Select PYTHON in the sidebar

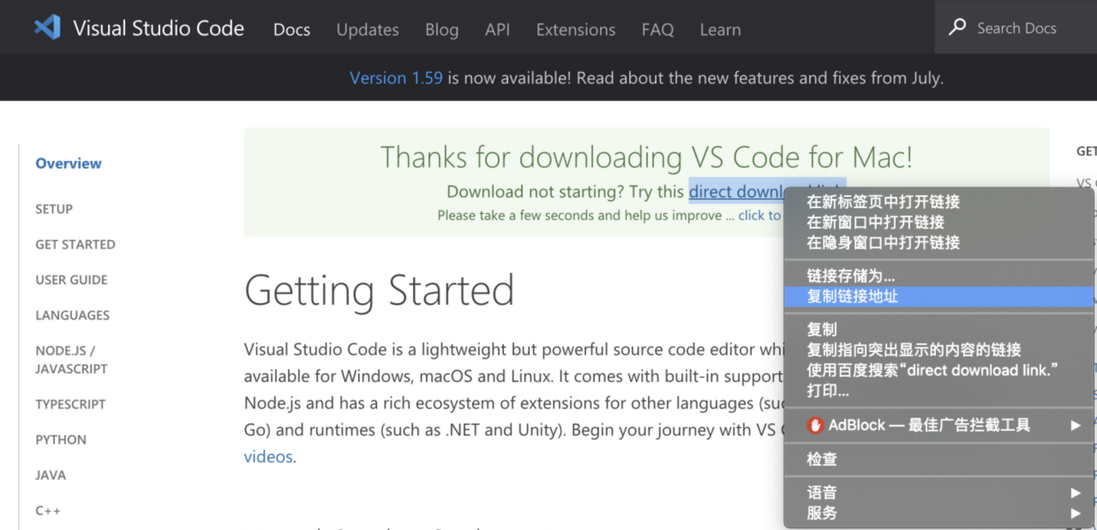pos(60,439)
